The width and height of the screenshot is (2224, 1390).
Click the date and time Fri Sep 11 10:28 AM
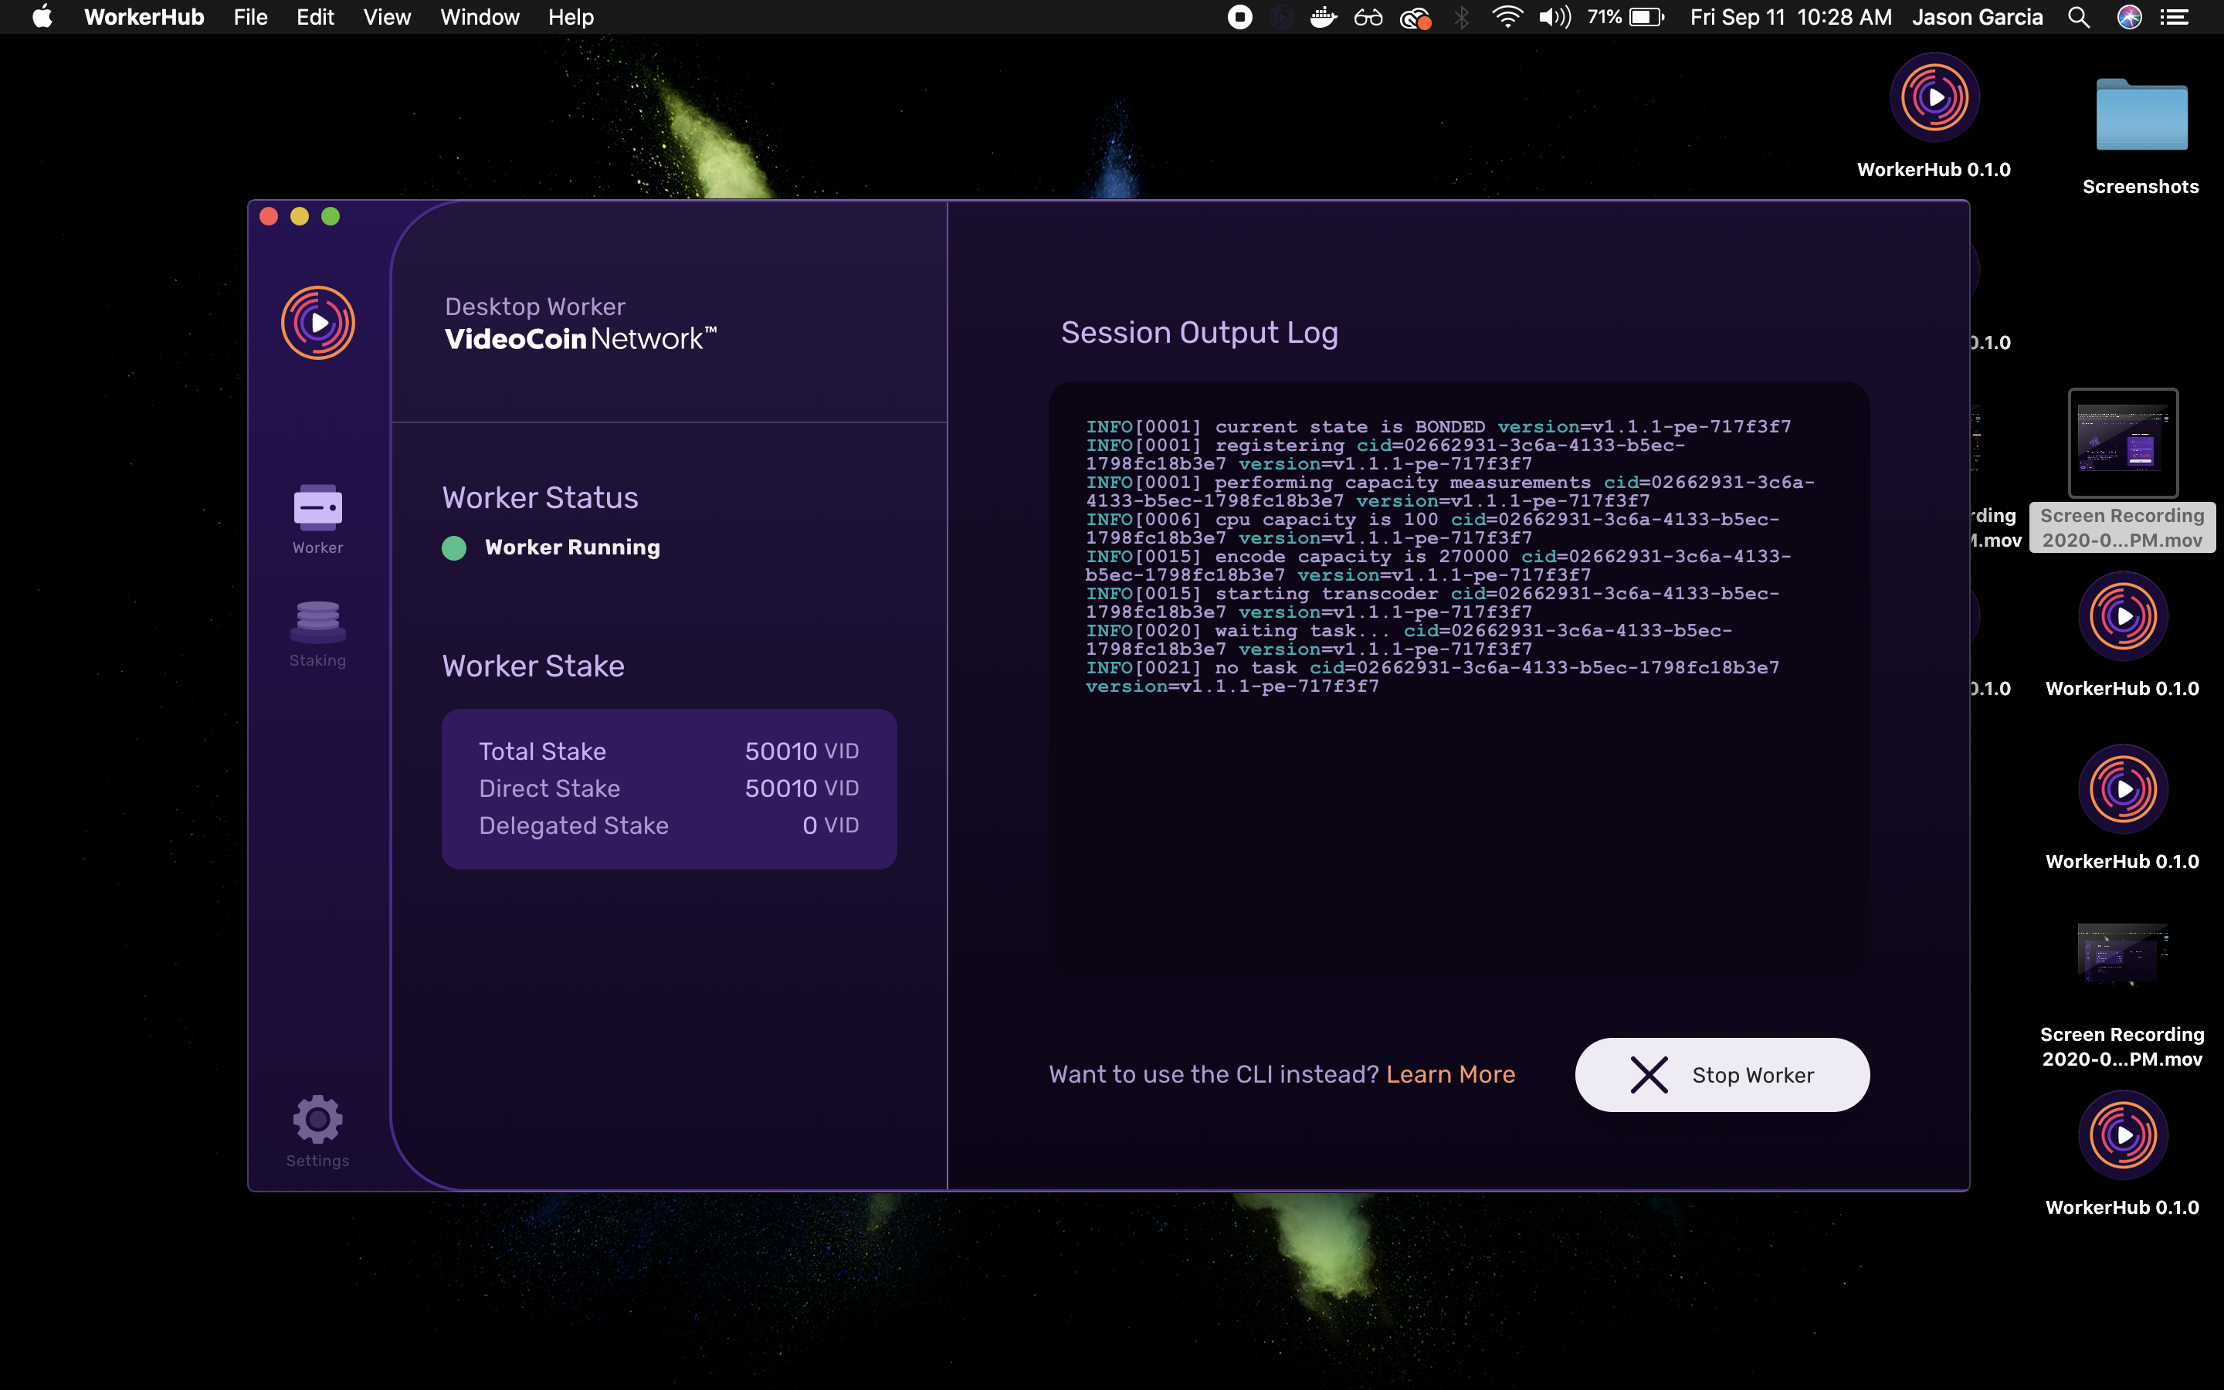coord(1790,16)
